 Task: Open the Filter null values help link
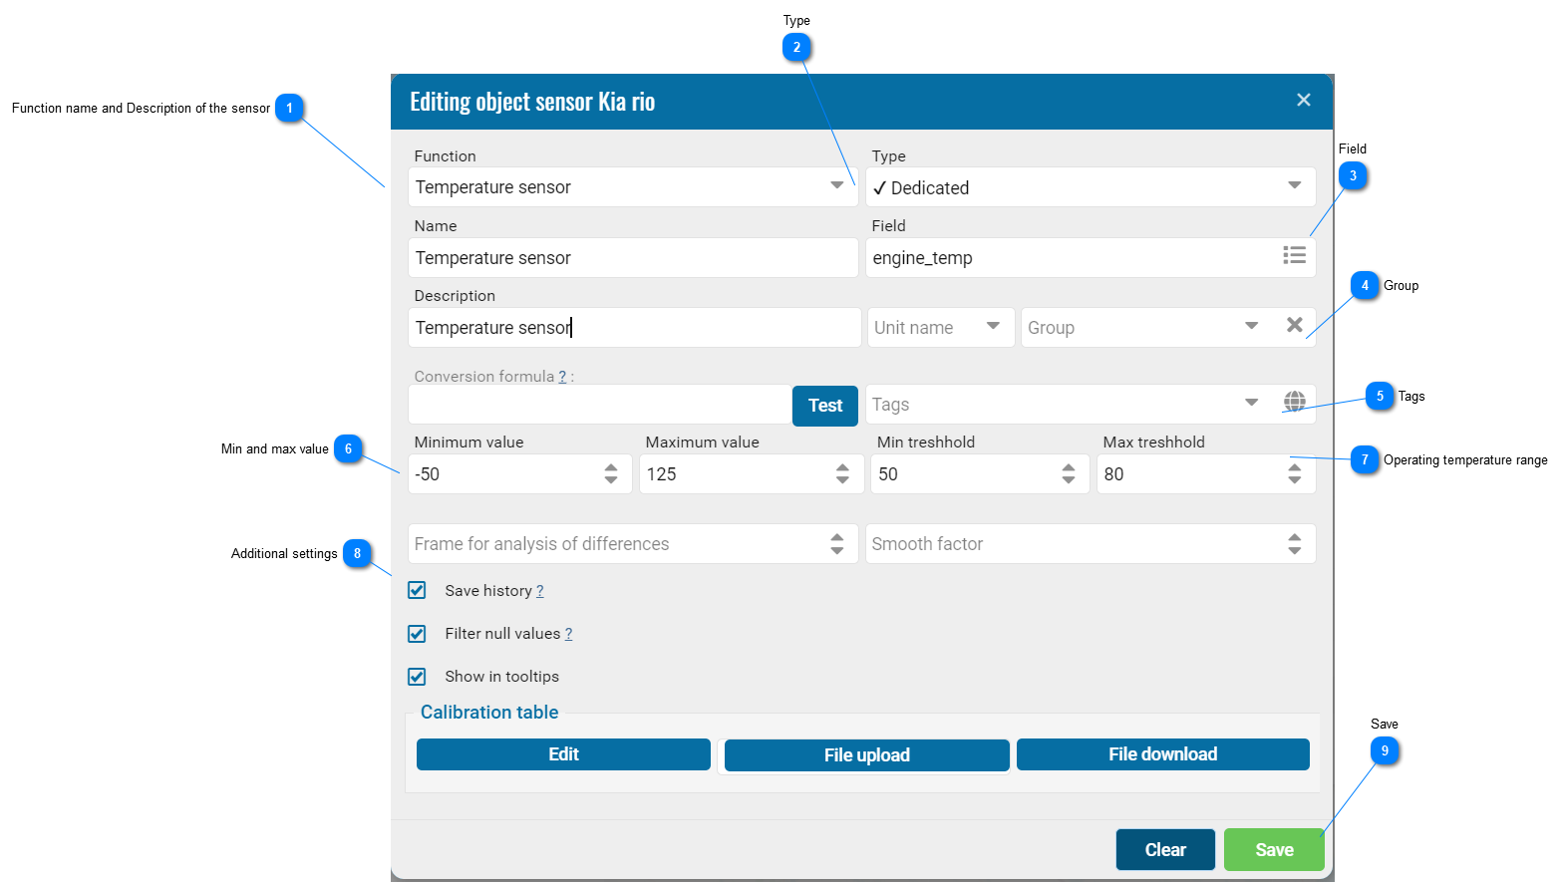(x=568, y=634)
